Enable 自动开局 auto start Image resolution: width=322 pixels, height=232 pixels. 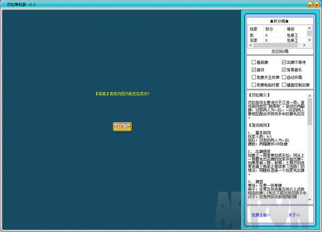pyautogui.click(x=284, y=77)
